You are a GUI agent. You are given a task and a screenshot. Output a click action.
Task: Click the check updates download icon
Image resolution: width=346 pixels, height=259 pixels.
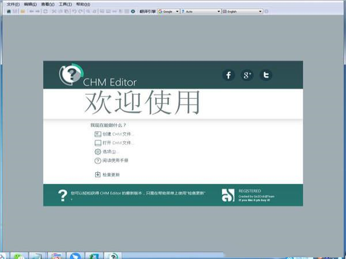pos(97,175)
